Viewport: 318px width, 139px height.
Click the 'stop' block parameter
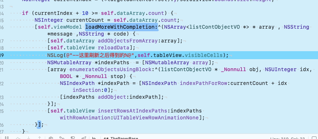coord(117,77)
